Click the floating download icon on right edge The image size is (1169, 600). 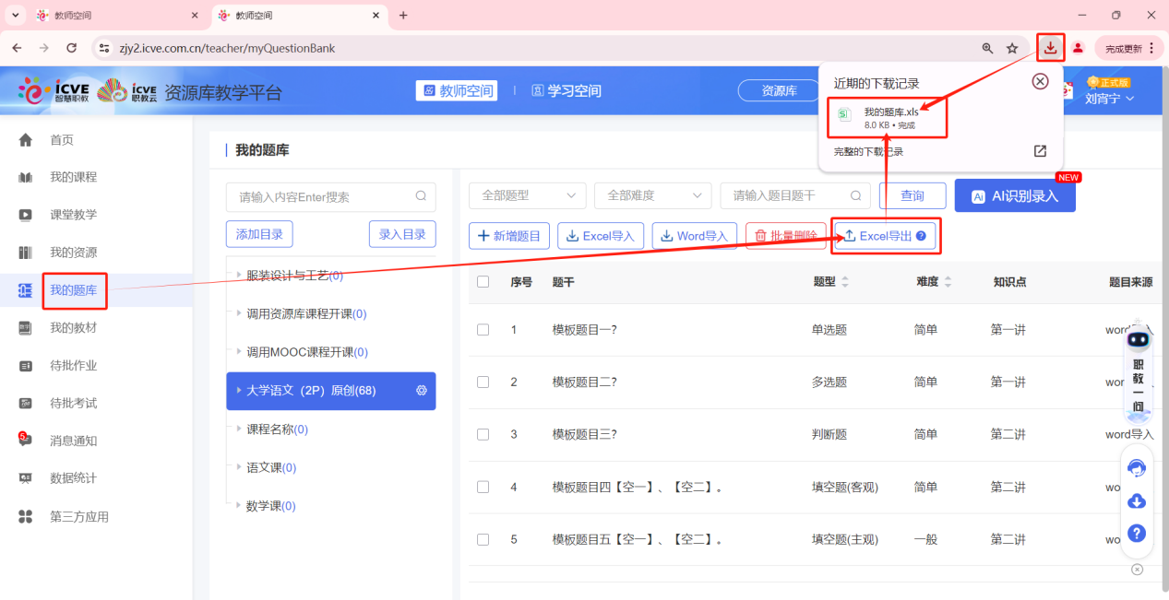pyautogui.click(x=1137, y=500)
